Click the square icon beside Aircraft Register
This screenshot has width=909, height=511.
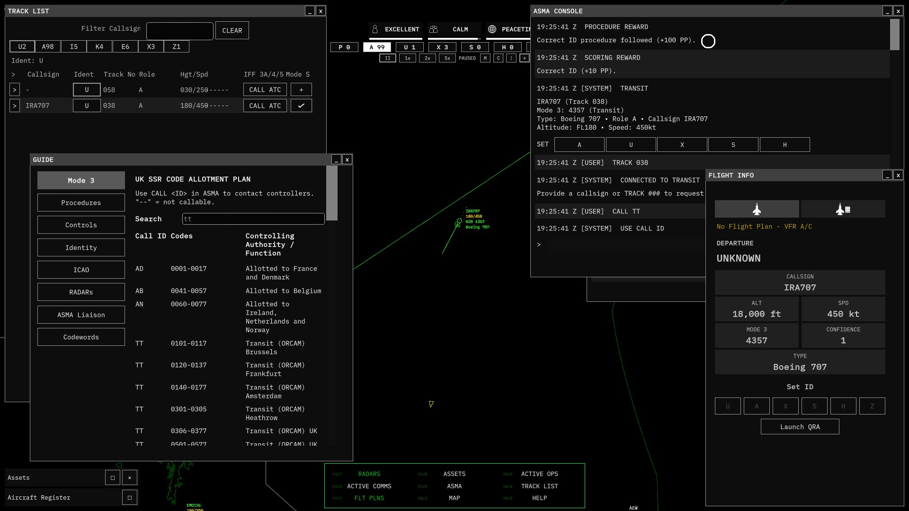click(x=130, y=497)
